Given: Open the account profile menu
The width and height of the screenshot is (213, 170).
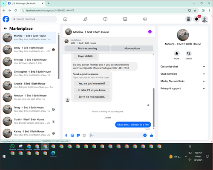Looking at the screenshot, I should pos(204,19).
